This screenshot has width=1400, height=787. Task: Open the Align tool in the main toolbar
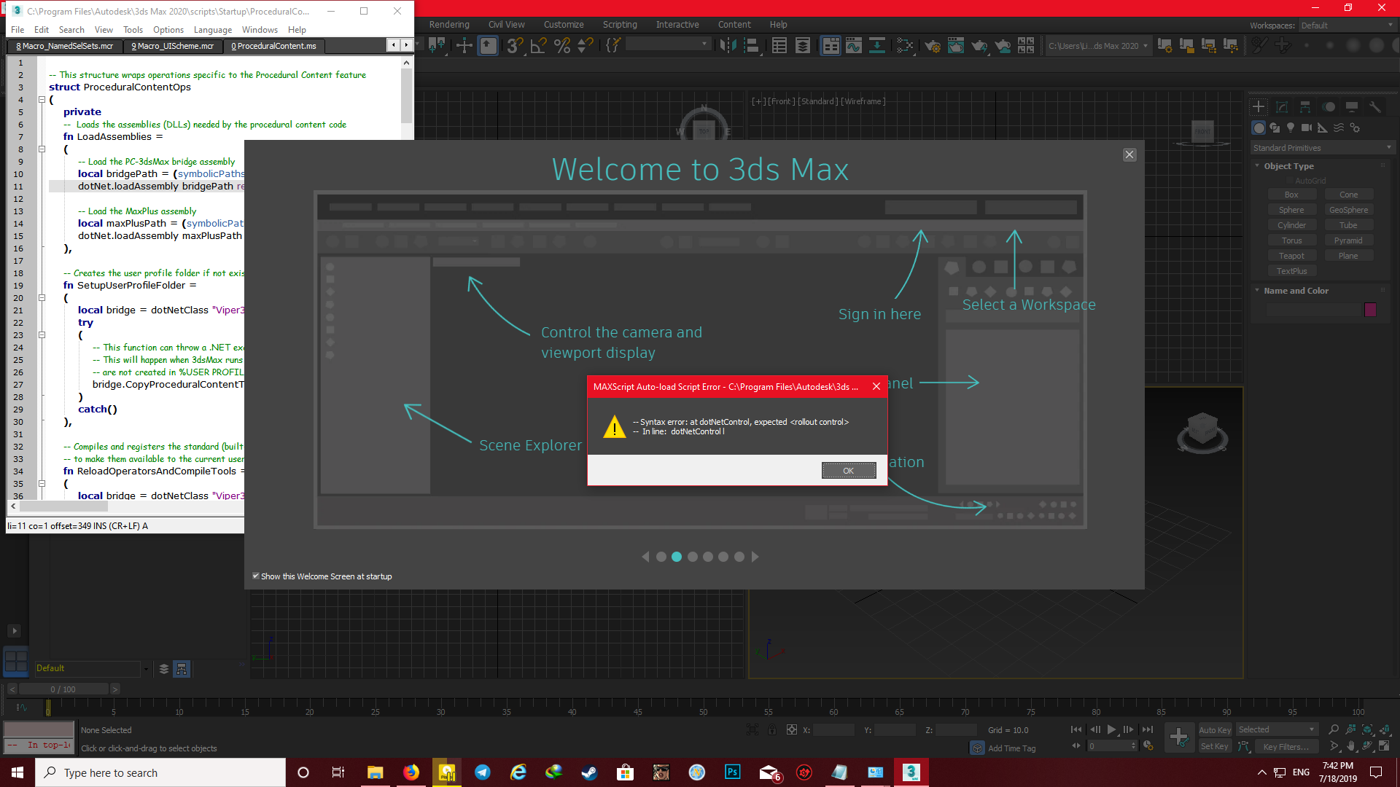point(751,46)
